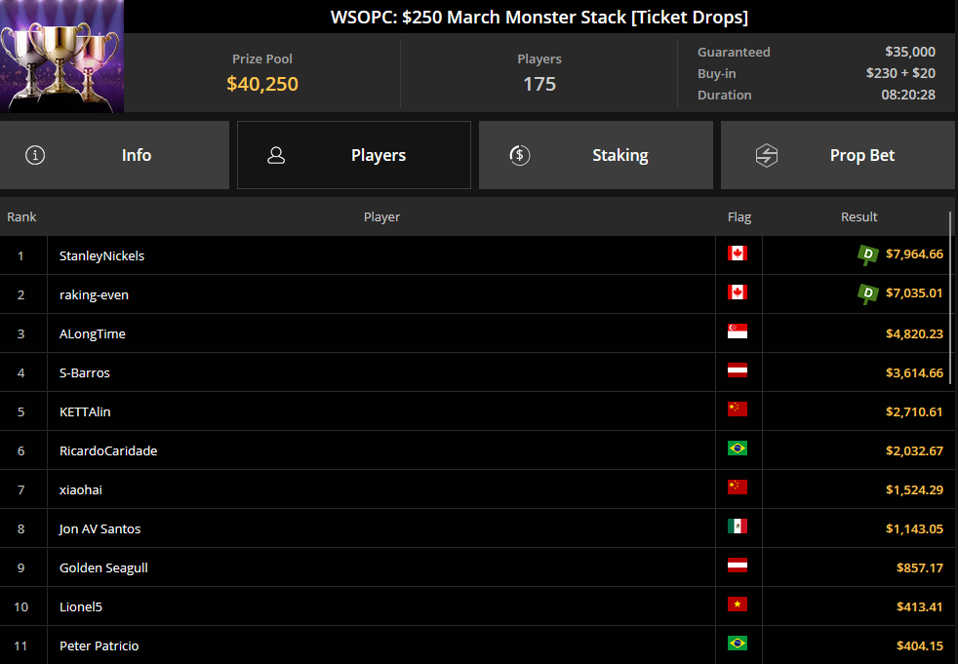Click the Result column header
Screen dimensions: 958x664
[x=859, y=216]
